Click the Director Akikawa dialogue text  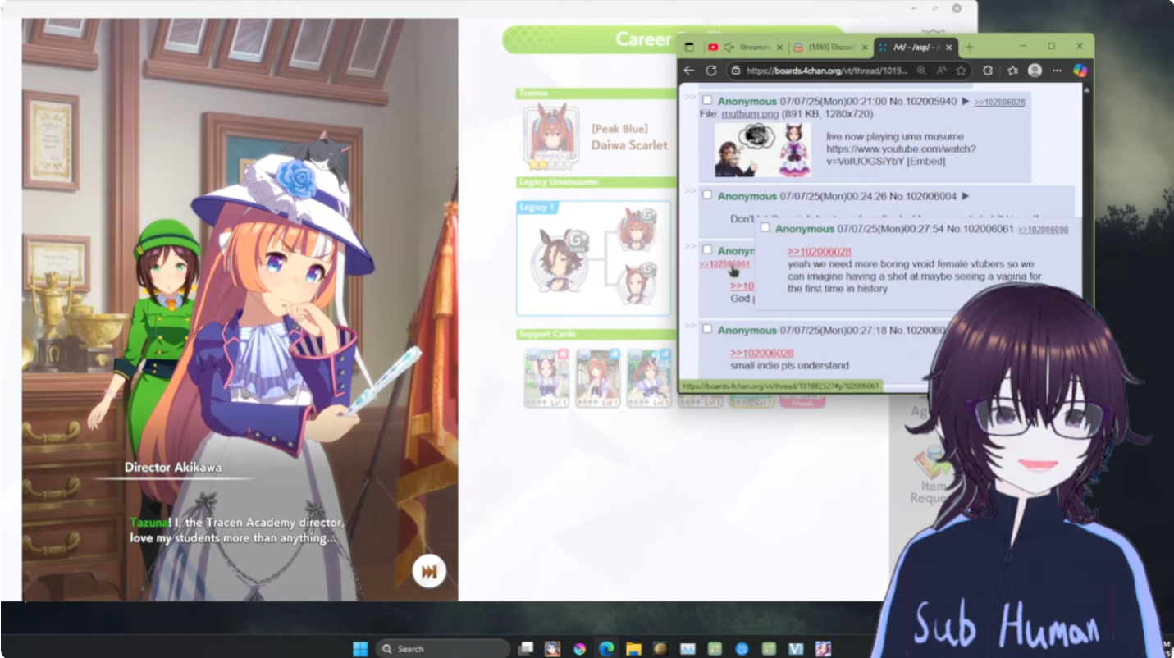pos(236,530)
